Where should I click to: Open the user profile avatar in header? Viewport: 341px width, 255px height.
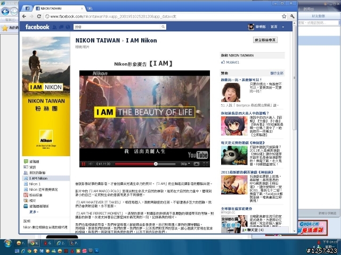point(251,27)
